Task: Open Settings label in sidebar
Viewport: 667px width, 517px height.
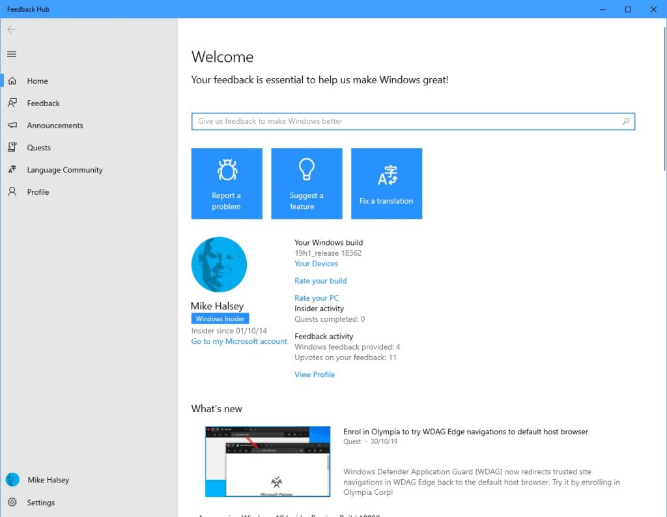Action: [41, 503]
